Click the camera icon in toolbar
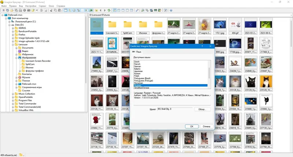 point(29,10)
